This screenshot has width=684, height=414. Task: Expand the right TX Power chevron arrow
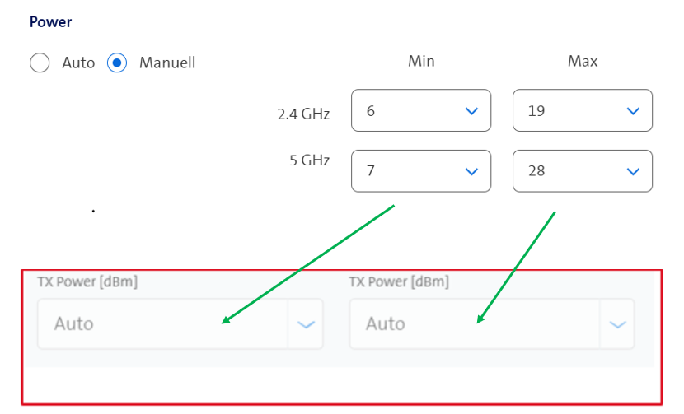click(617, 324)
